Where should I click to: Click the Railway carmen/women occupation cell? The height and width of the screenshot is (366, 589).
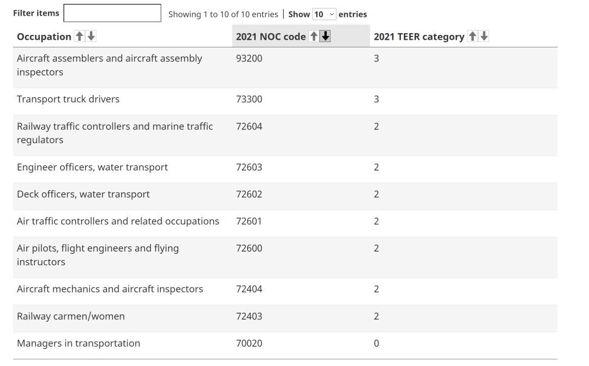click(71, 316)
